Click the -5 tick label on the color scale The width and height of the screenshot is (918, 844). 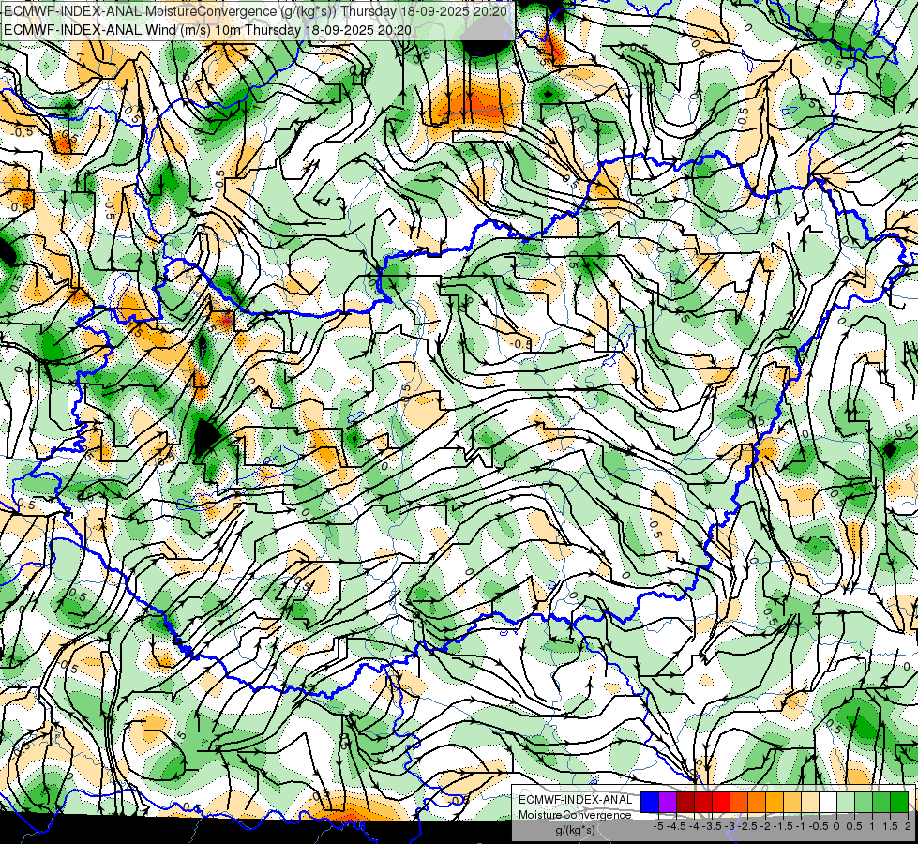click(x=658, y=826)
